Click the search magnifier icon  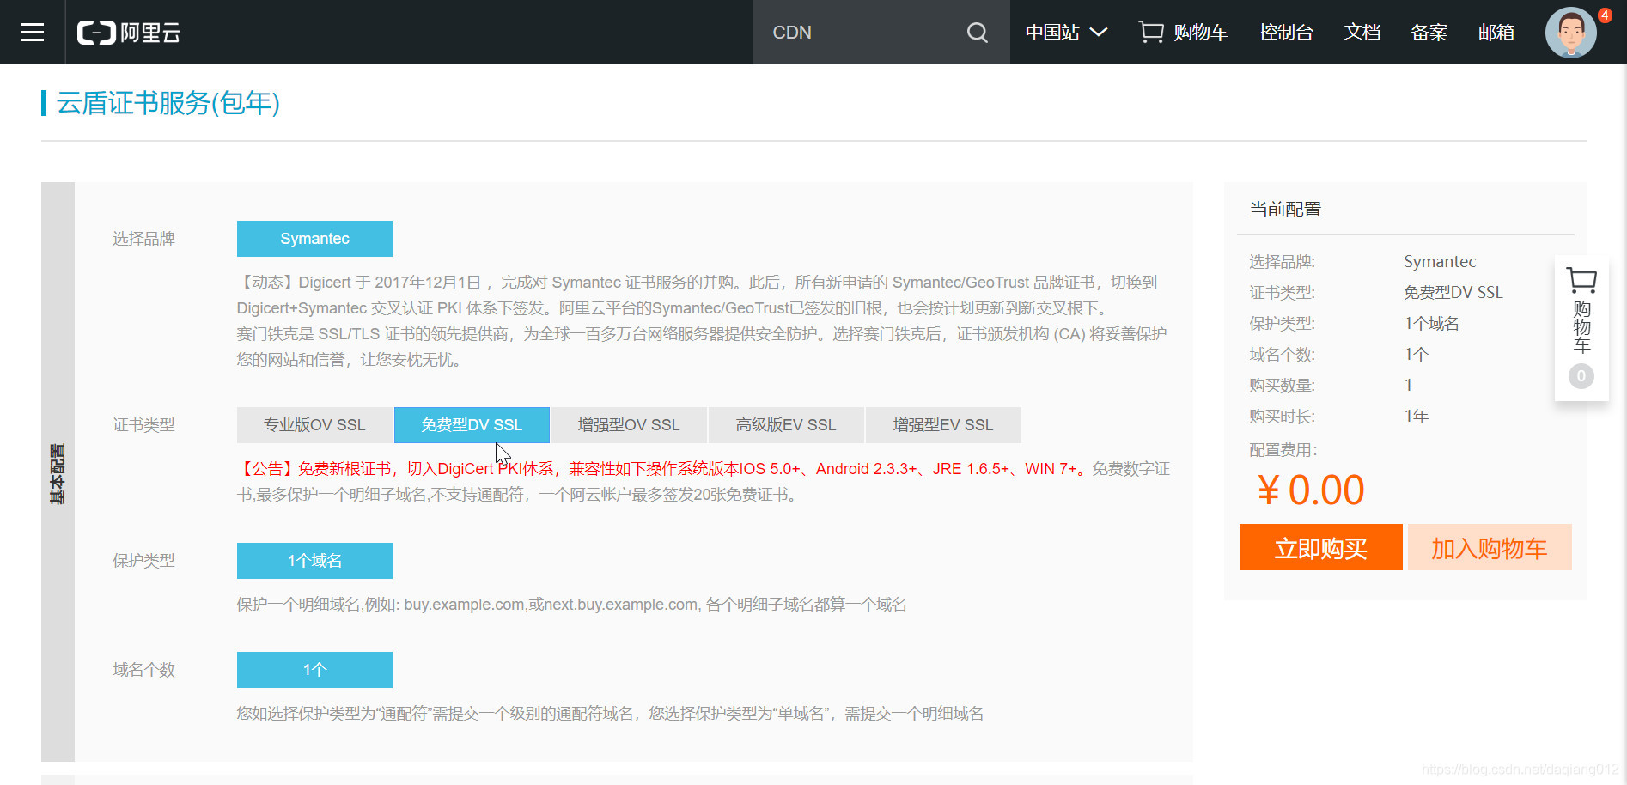(x=977, y=33)
